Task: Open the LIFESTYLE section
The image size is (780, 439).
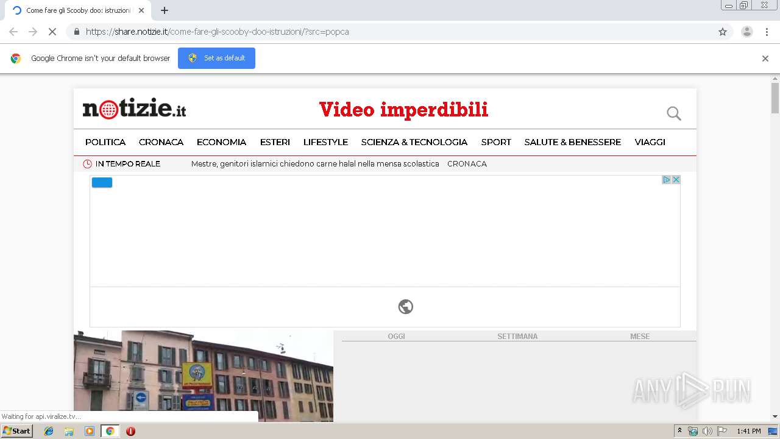Action: click(325, 142)
